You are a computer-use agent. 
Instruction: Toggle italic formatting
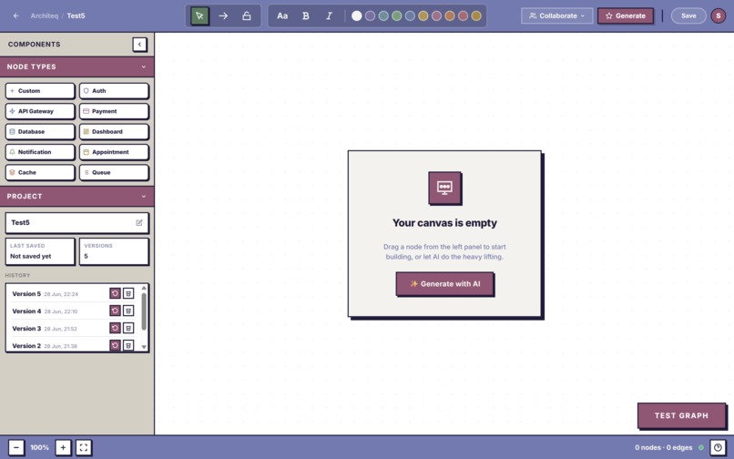coord(329,15)
